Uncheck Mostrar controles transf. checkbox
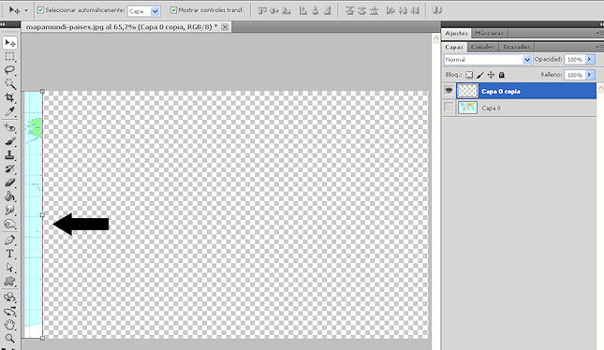 point(173,10)
